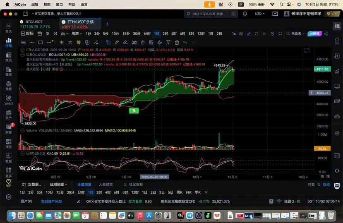Click the 指标 indicators button

coord(27,34)
